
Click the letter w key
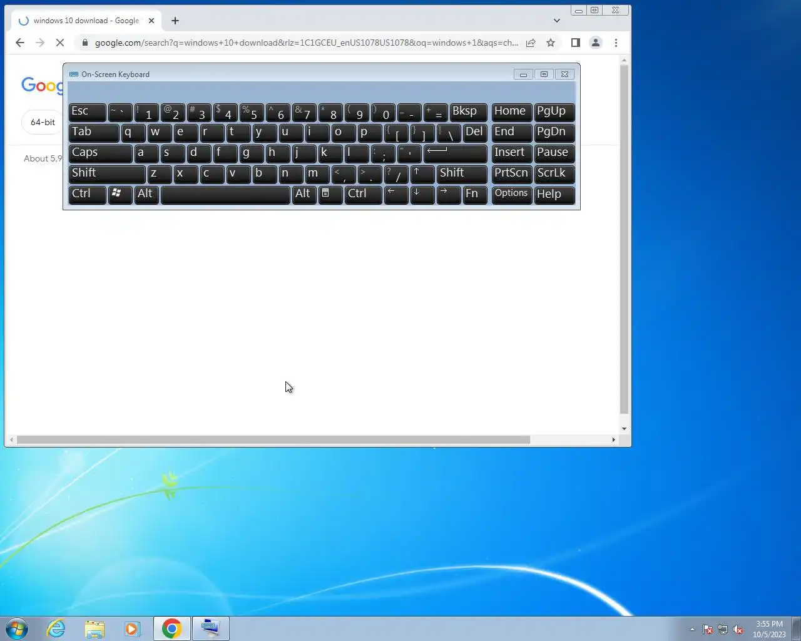click(160, 133)
